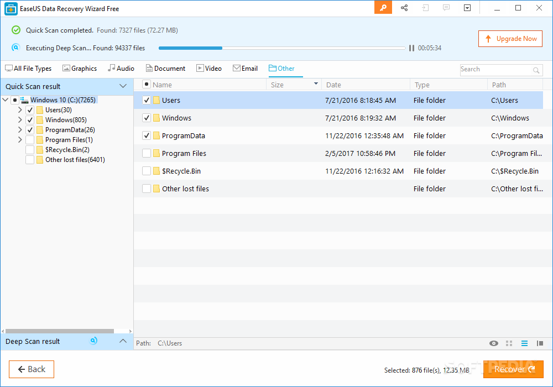Toggle select-all checkbox in Name header
553x387 pixels.
[x=147, y=84]
